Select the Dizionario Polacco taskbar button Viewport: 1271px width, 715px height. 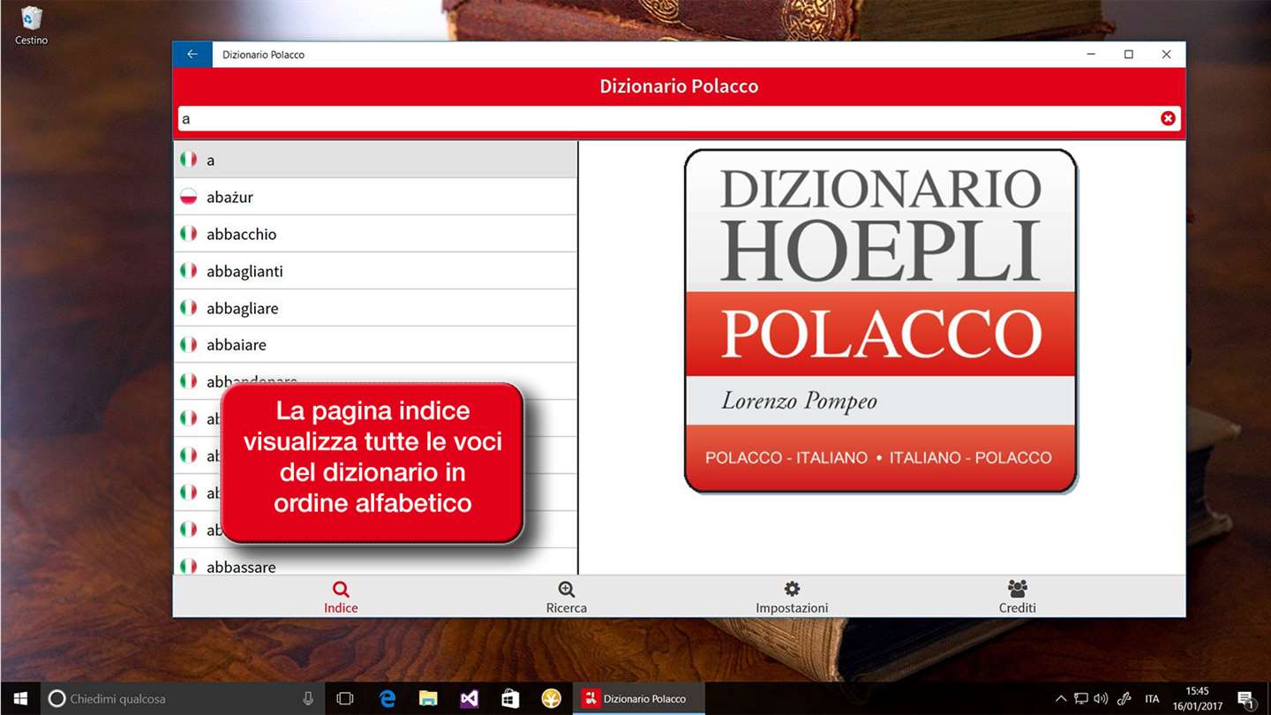[x=639, y=698]
